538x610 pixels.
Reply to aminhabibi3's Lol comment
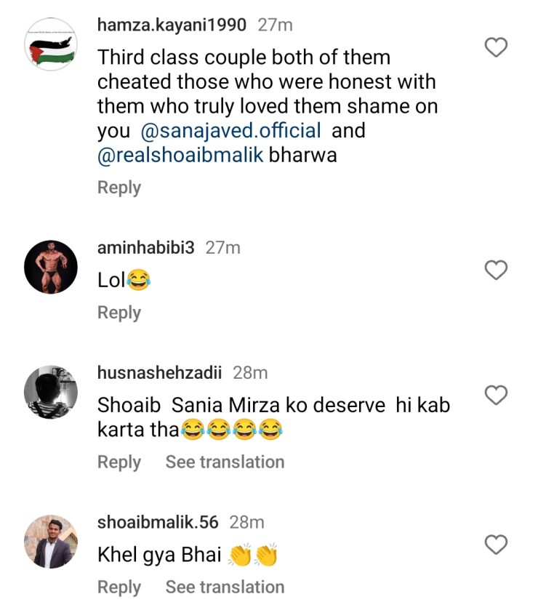point(119,313)
